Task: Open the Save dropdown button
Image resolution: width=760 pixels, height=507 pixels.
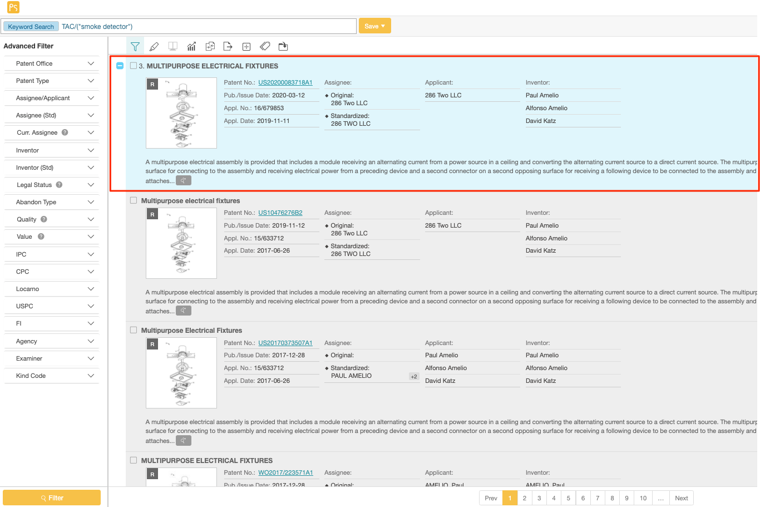Action: point(375,26)
